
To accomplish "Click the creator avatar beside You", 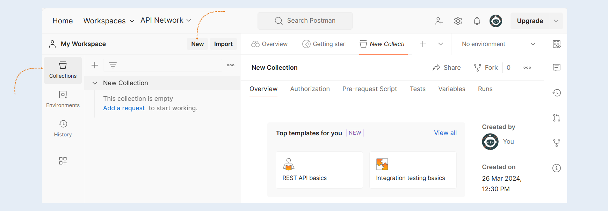I will click(x=490, y=142).
